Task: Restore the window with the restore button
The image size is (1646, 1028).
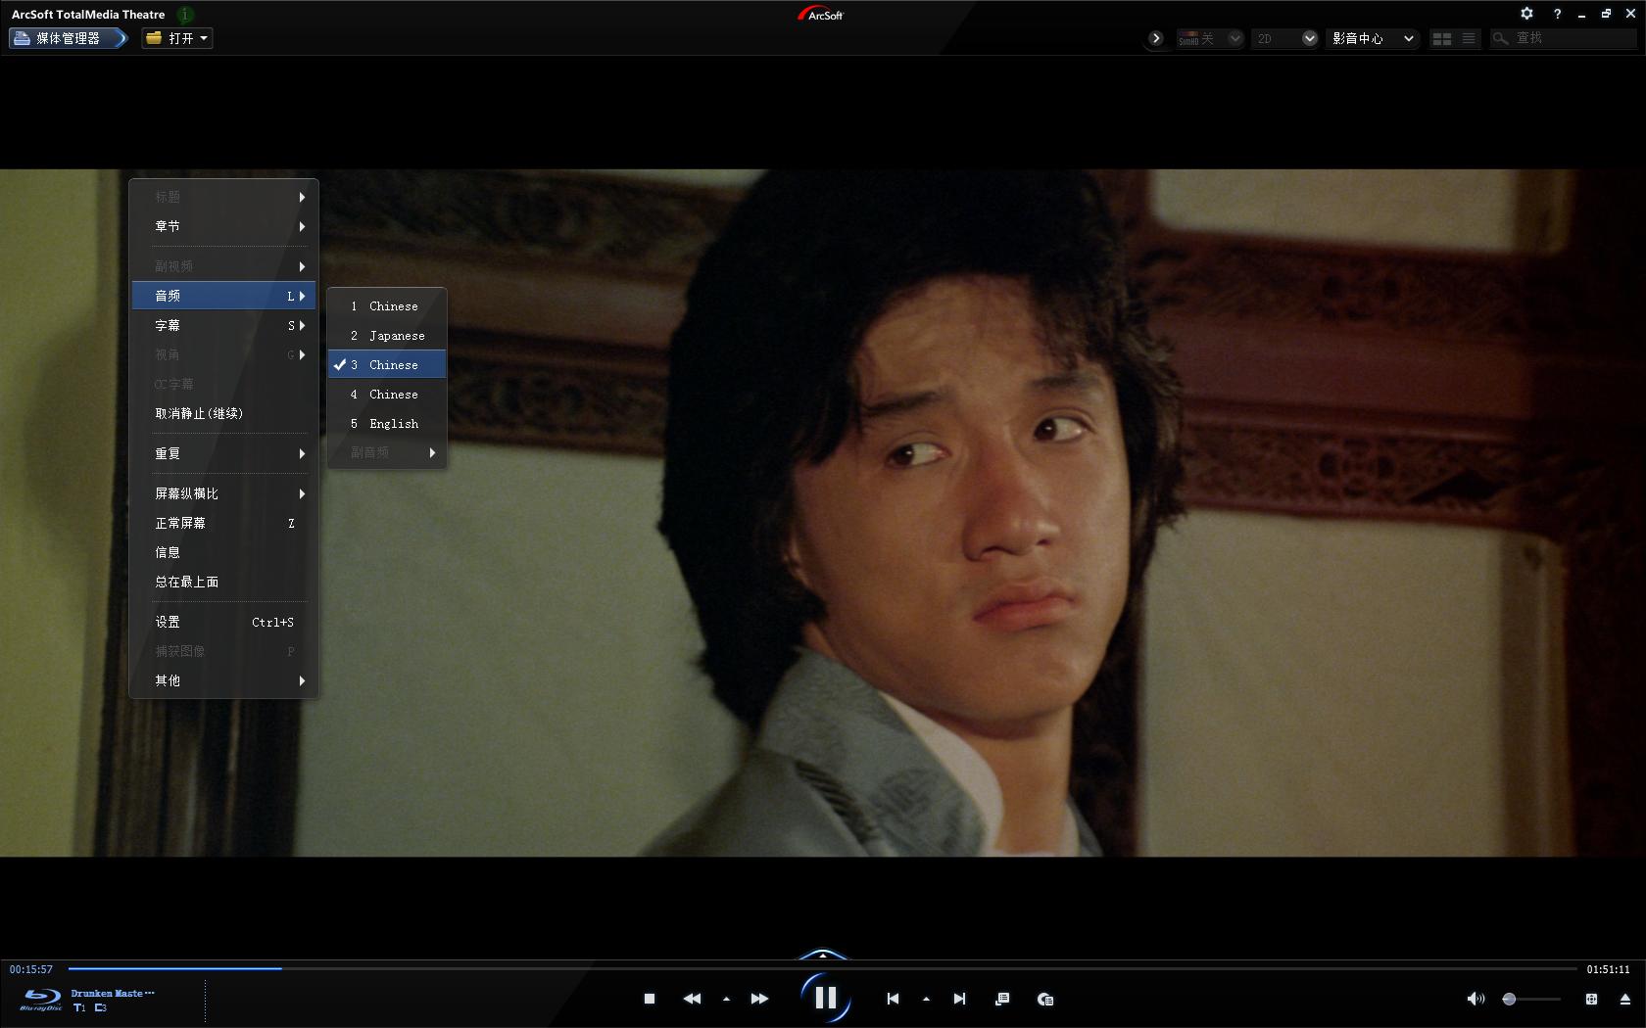Action: point(1606,14)
